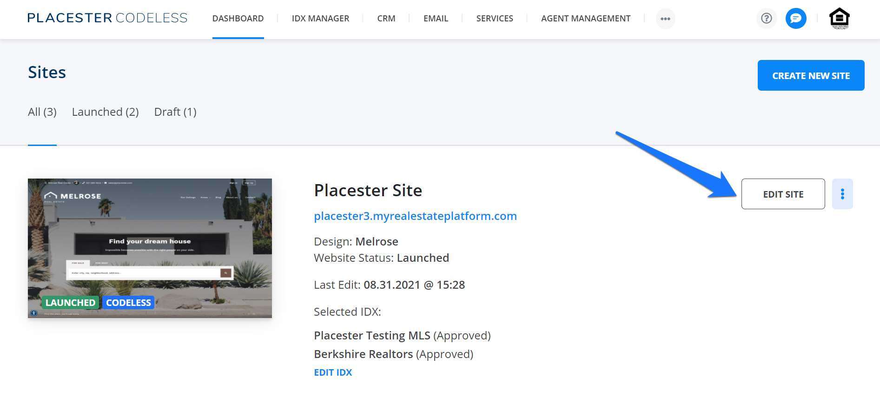Click the green Launched badge on thumbnail
The width and height of the screenshot is (880, 398).
[x=70, y=303]
